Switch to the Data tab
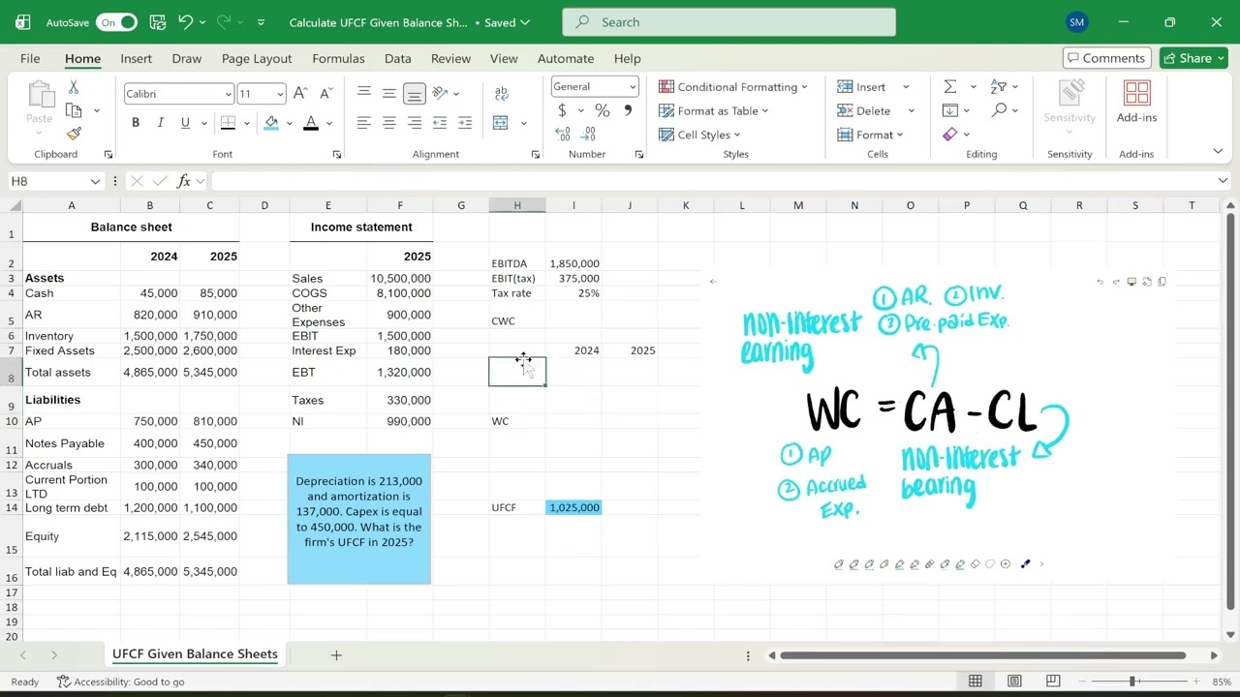Screen dimensions: 1240x697 click(397, 58)
